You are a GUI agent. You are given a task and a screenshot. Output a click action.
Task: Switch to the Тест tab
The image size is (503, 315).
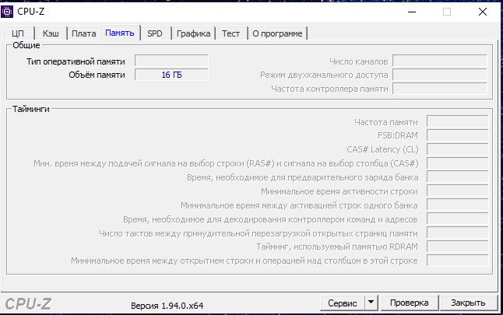231,33
